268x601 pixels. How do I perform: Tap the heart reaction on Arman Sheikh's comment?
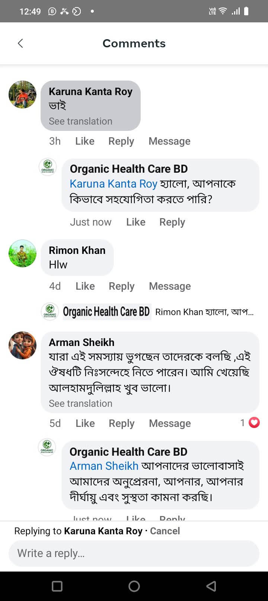[x=254, y=423]
